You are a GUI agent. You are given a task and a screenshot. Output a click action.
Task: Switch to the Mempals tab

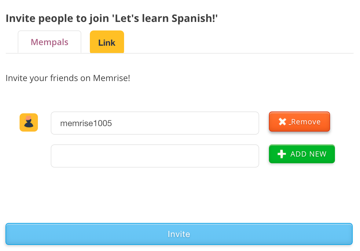pos(50,42)
